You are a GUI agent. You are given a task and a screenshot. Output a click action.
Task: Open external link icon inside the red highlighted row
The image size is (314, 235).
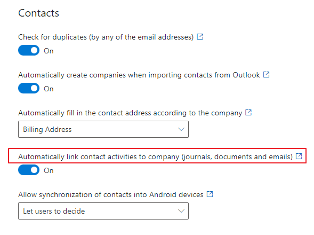coord(299,156)
